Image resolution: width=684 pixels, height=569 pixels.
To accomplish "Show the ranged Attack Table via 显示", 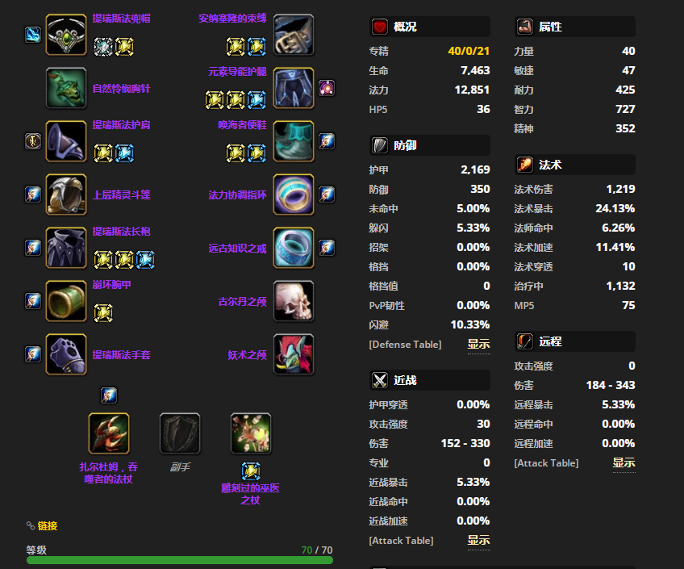I will [624, 462].
